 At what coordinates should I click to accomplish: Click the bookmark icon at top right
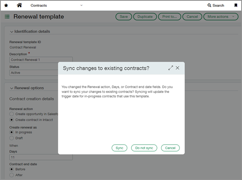click(236, 6)
